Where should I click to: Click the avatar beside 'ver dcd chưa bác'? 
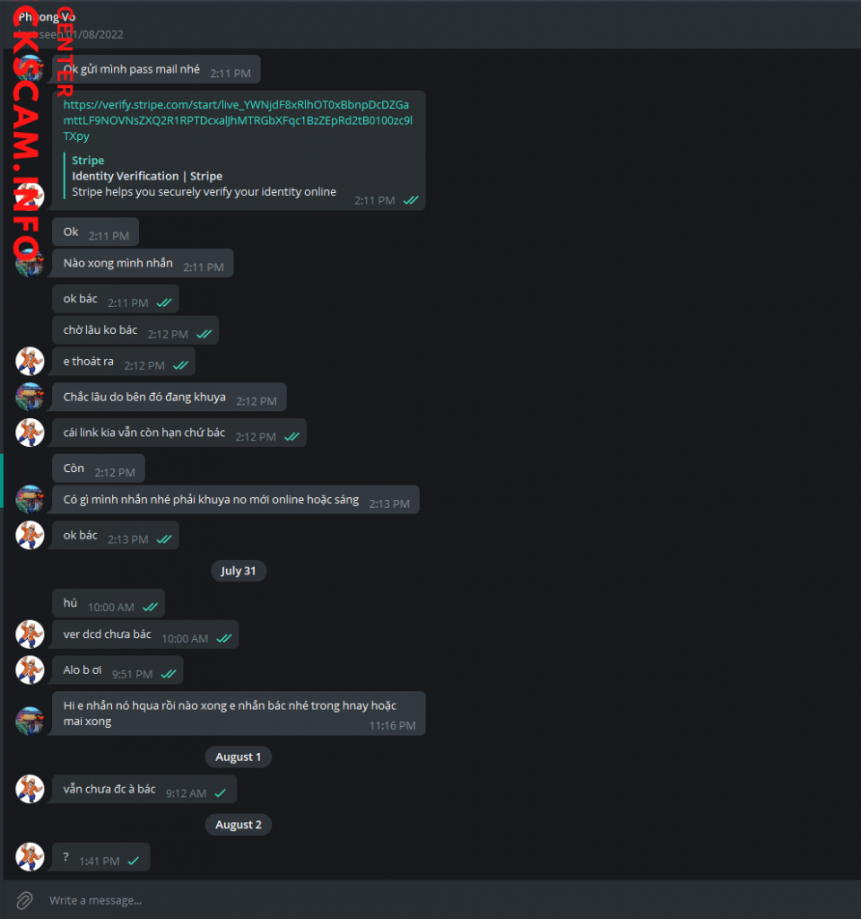tap(30, 635)
